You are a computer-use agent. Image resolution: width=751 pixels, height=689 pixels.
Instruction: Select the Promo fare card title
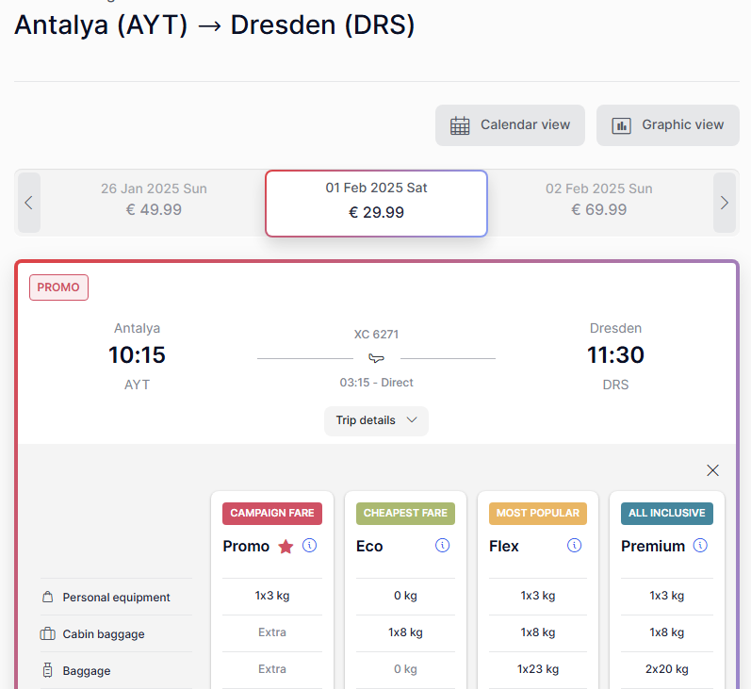coord(246,547)
